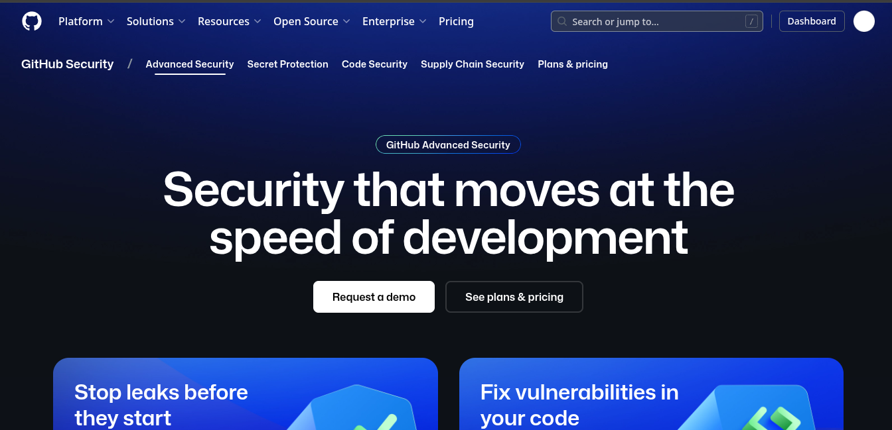The width and height of the screenshot is (892, 430).
Task: Open the Enterprise dropdown chevron
Action: (422, 22)
